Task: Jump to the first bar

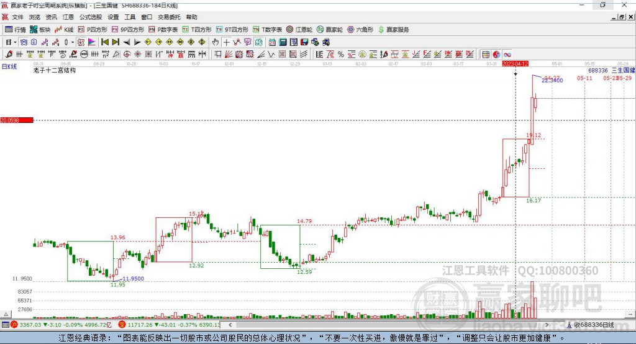Action: point(104,42)
